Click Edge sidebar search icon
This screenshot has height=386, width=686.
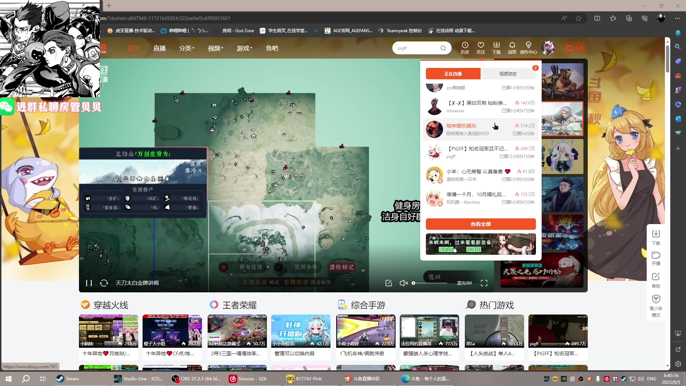tap(678, 47)
